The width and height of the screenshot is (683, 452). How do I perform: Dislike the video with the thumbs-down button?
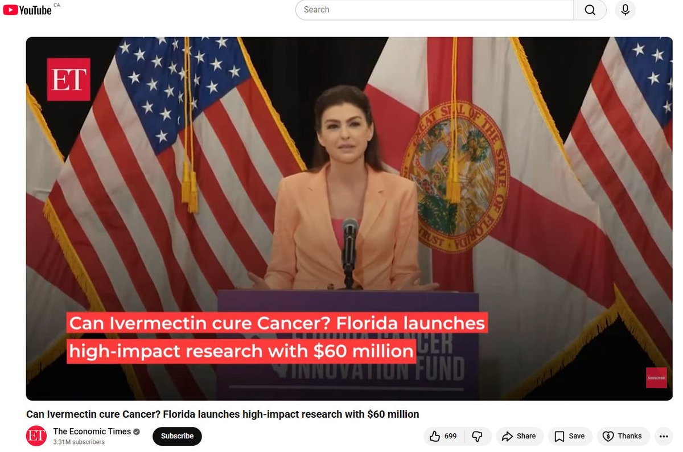tap(478, 436)
